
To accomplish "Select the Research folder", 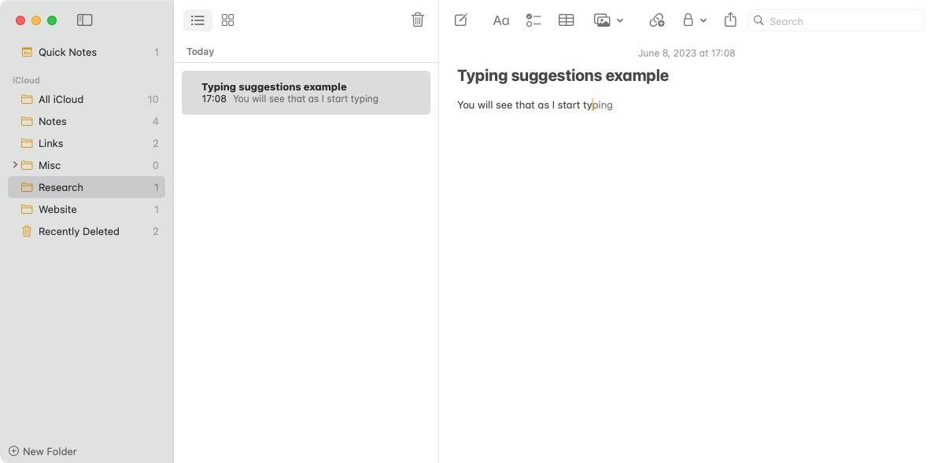I will click(x=61, y=187).
